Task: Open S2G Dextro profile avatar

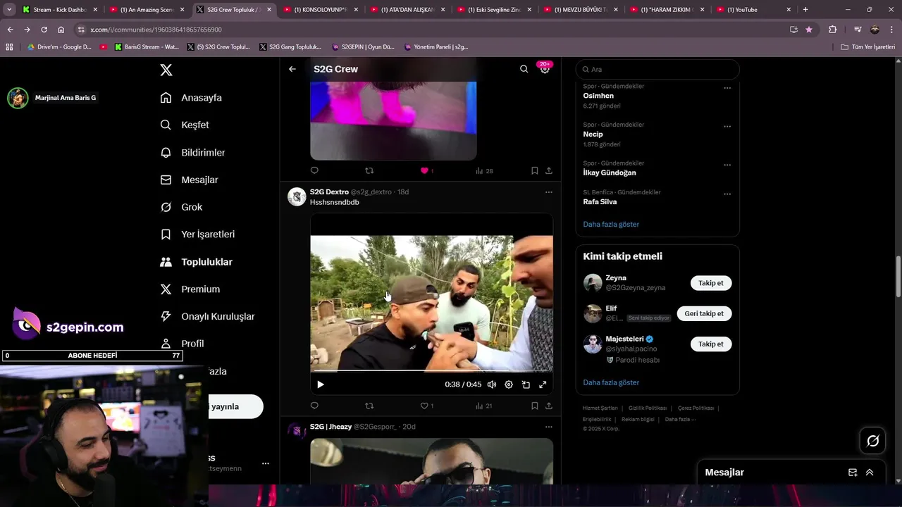Action: click(297, 196)
